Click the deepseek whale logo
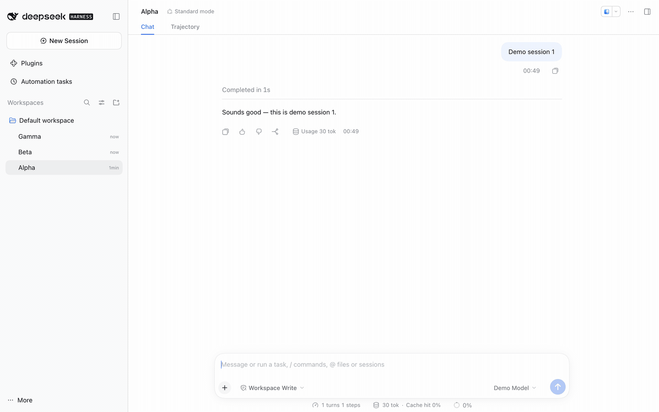The width and height of the screenshot is (659, 412). pyautogui.click(x=13, y=16)
